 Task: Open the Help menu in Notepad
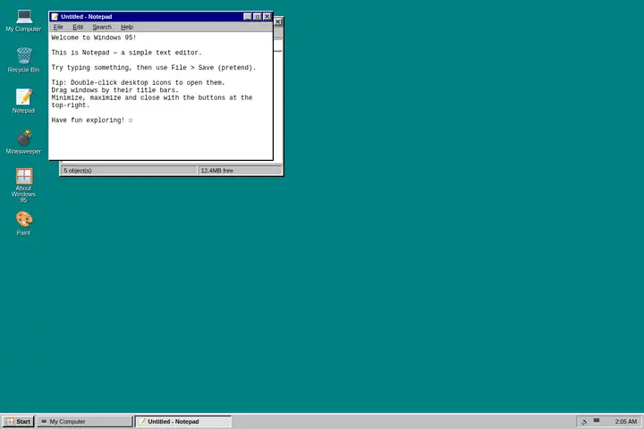point(127,27)
